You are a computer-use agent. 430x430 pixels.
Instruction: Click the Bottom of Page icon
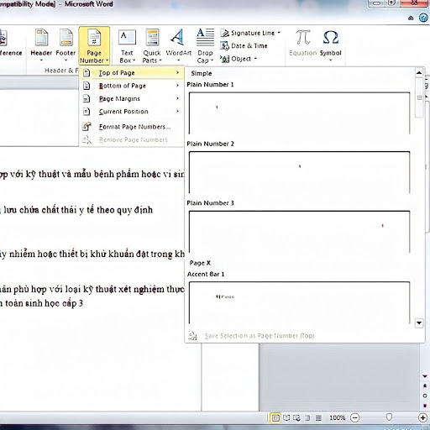coord(87,86)
